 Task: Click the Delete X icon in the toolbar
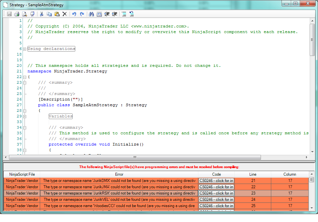point(64,14)
